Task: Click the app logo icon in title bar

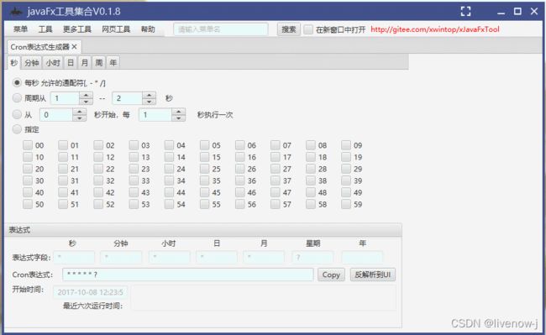Action: pos(16,12)
